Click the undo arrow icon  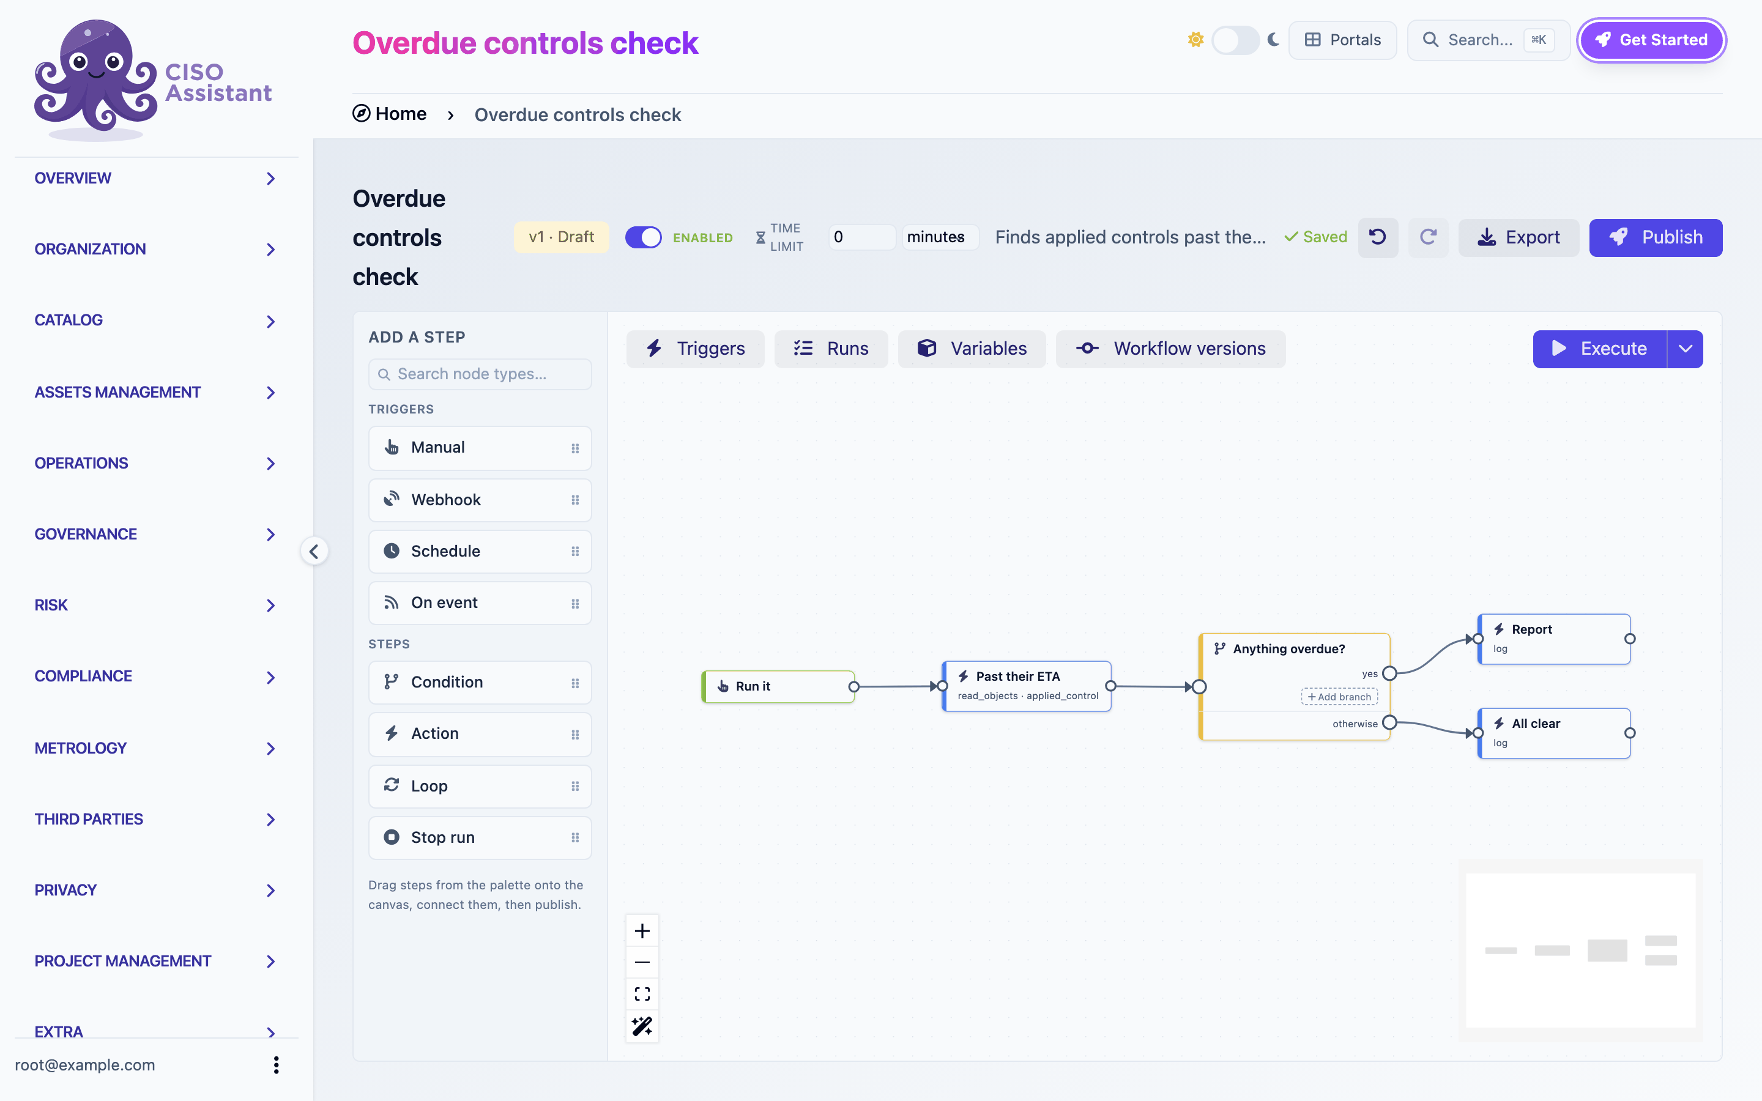(1378, 237)
